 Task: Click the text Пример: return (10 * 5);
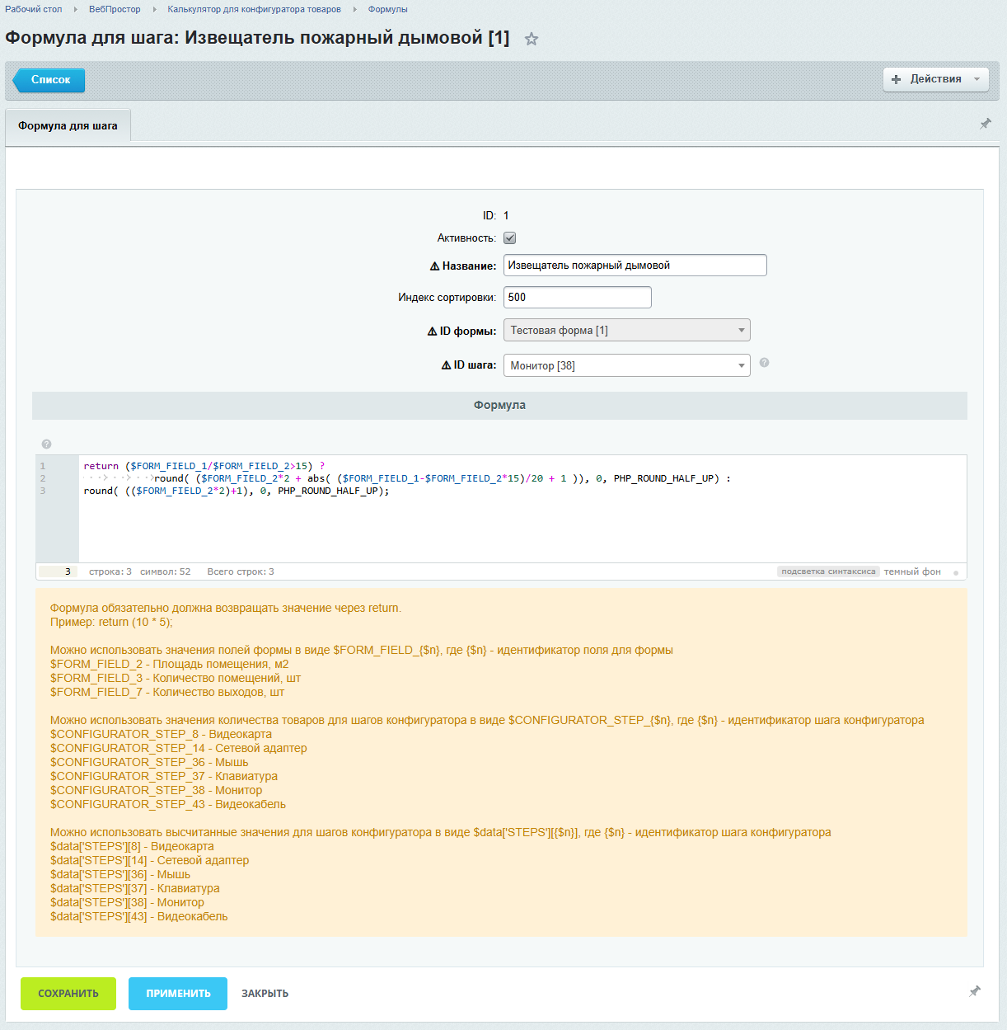111,622
